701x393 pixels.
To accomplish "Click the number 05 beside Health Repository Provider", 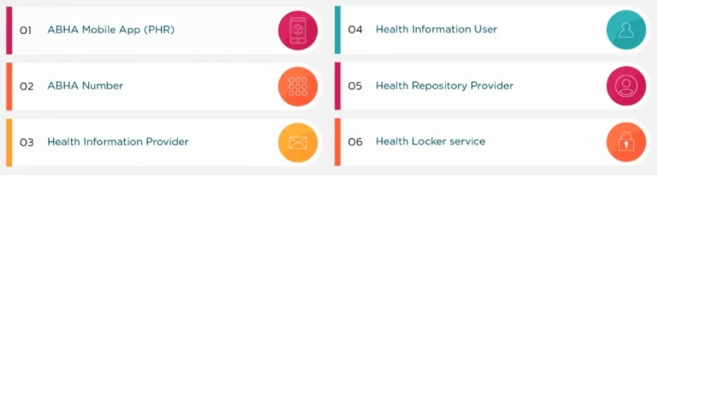I will click(355, 86).
